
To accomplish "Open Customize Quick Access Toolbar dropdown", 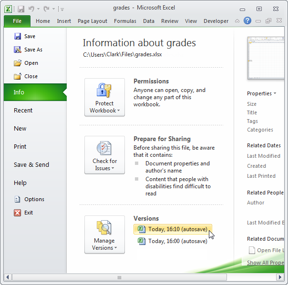I will click(62, 9).
